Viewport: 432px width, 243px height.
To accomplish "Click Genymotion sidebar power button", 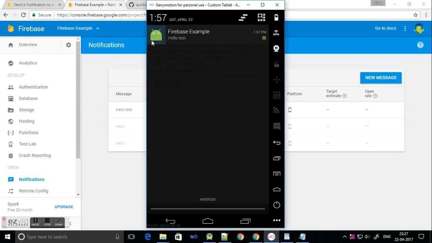I will pyautogui.click(x=276, y=205).
